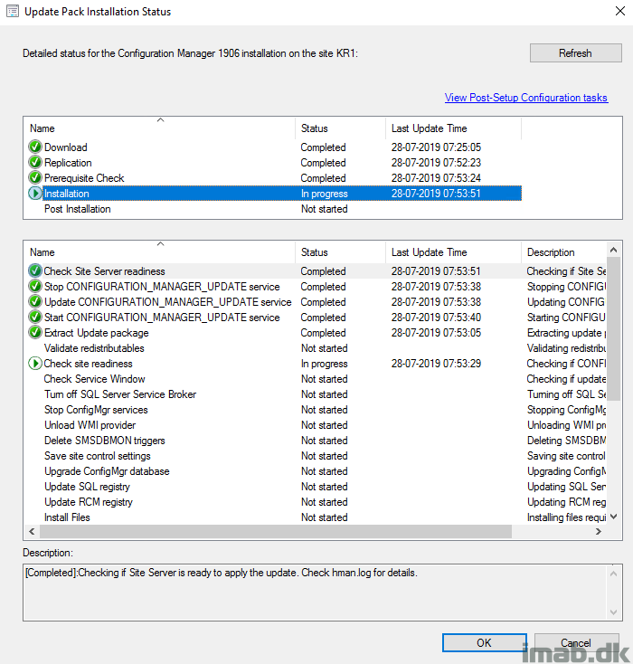Select the Download row
Image resolution: width=633 pixels, height=664 pixels.
[273, 147]
